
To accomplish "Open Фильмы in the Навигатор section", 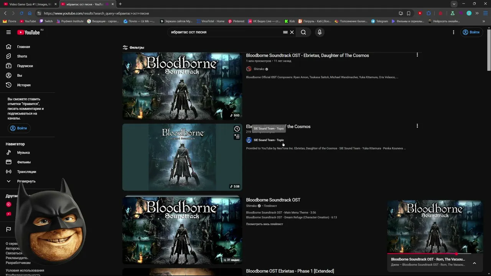I will pyautogui.click(x=24, y=162).
